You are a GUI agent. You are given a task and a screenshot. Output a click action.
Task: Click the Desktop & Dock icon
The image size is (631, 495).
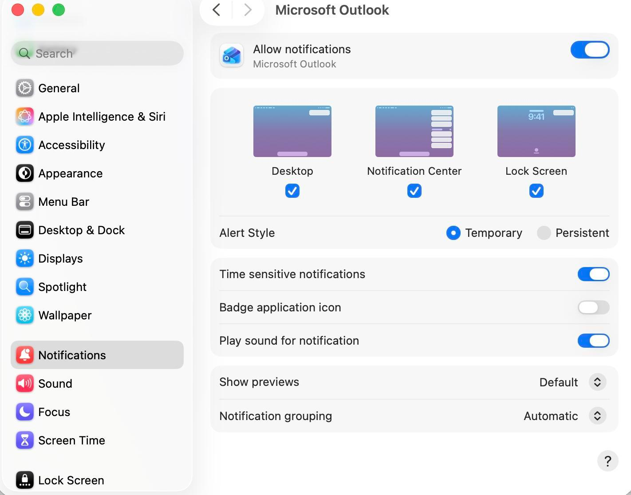(25, 230)
